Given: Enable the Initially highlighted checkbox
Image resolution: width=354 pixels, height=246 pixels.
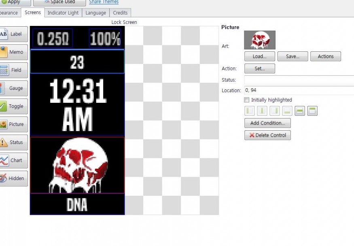Looking at the screenshot, I should click(x=247, y=100).
